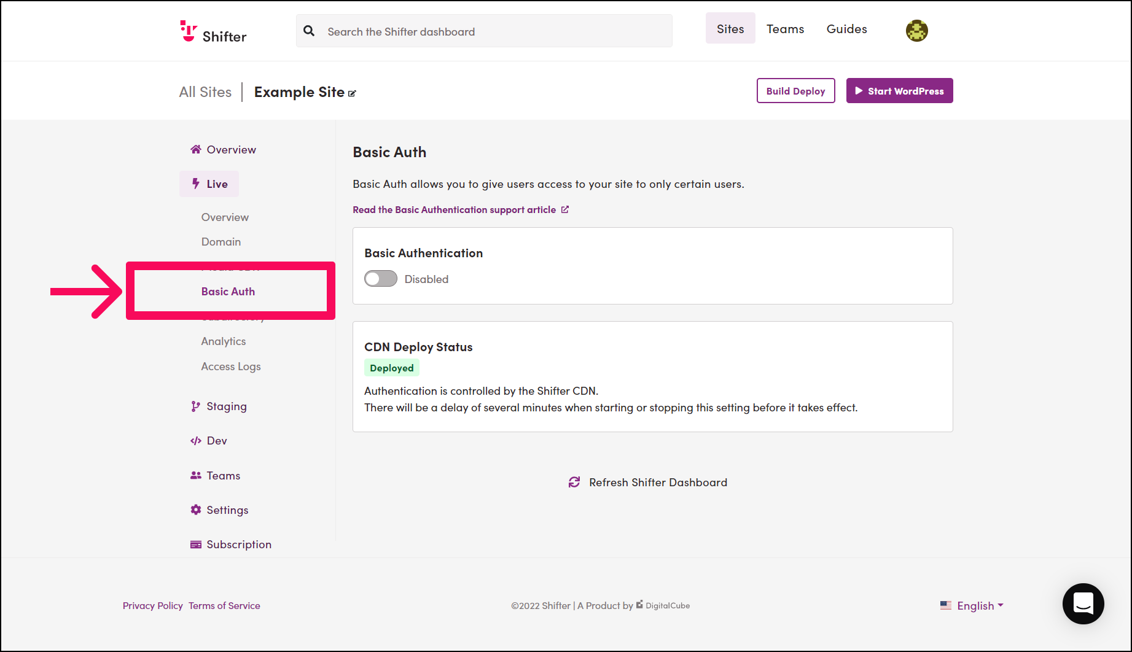Click the Basic Auth page heading

389,152
